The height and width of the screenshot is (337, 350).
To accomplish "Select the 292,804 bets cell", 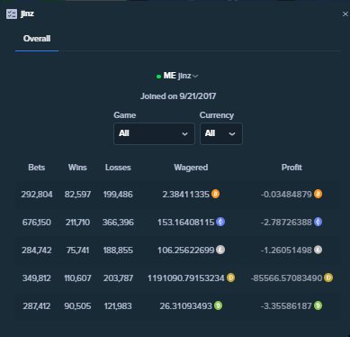I will (x=37, y=195).
